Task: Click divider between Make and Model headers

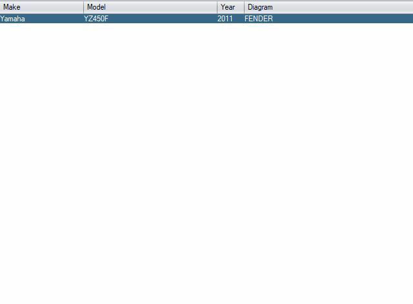Action: (83, 7)
